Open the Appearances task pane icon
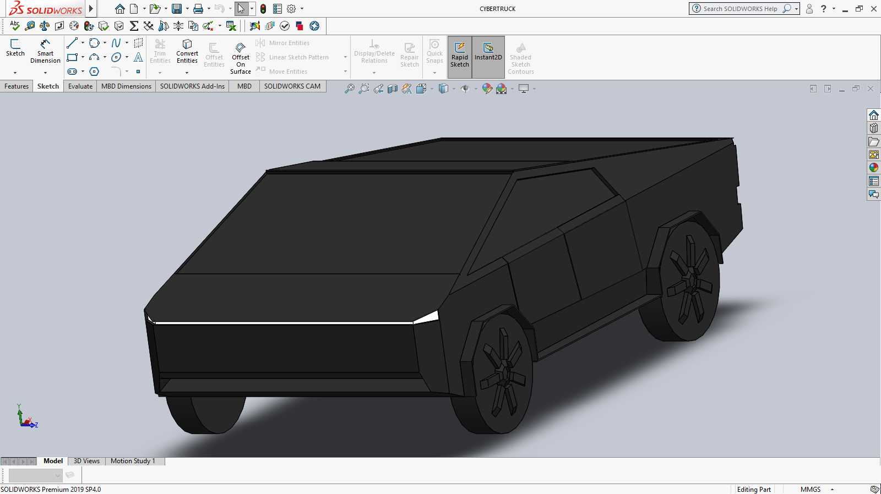This screenshot has width=881, height=494. click(x=874, y=168)
